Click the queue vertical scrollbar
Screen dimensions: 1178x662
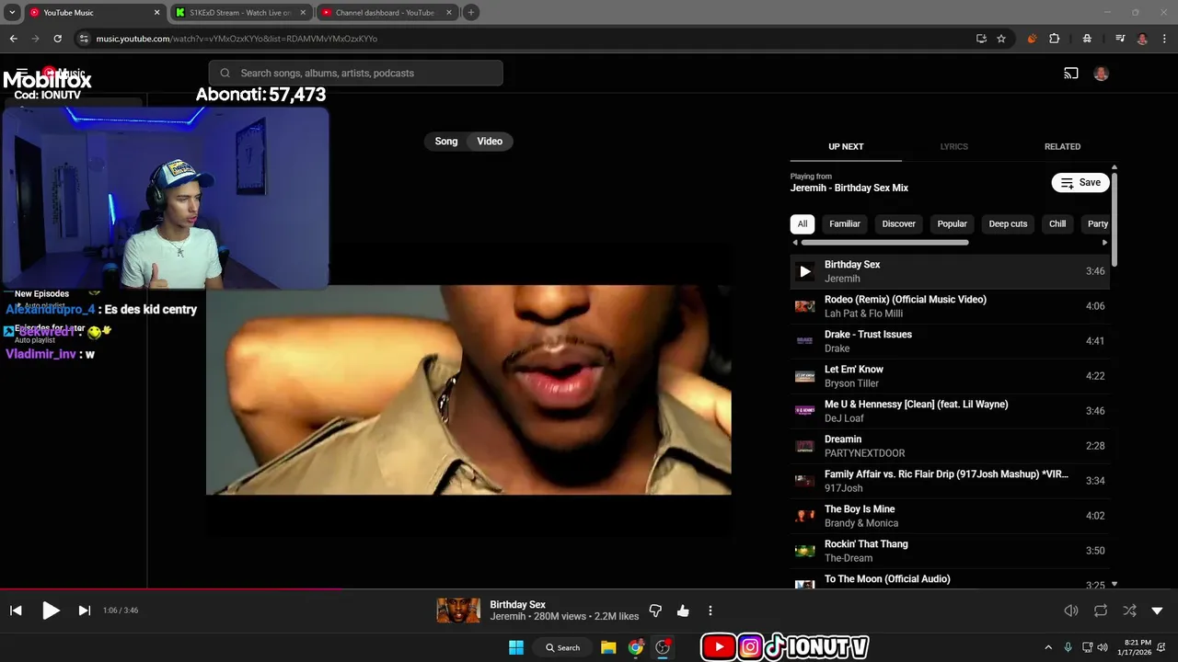pyautogui.click(x=1114, y=220)
